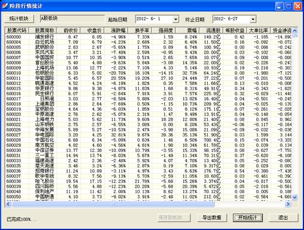Click the 退出 button
The image size is (304, 230).
(x=283, y=217)
